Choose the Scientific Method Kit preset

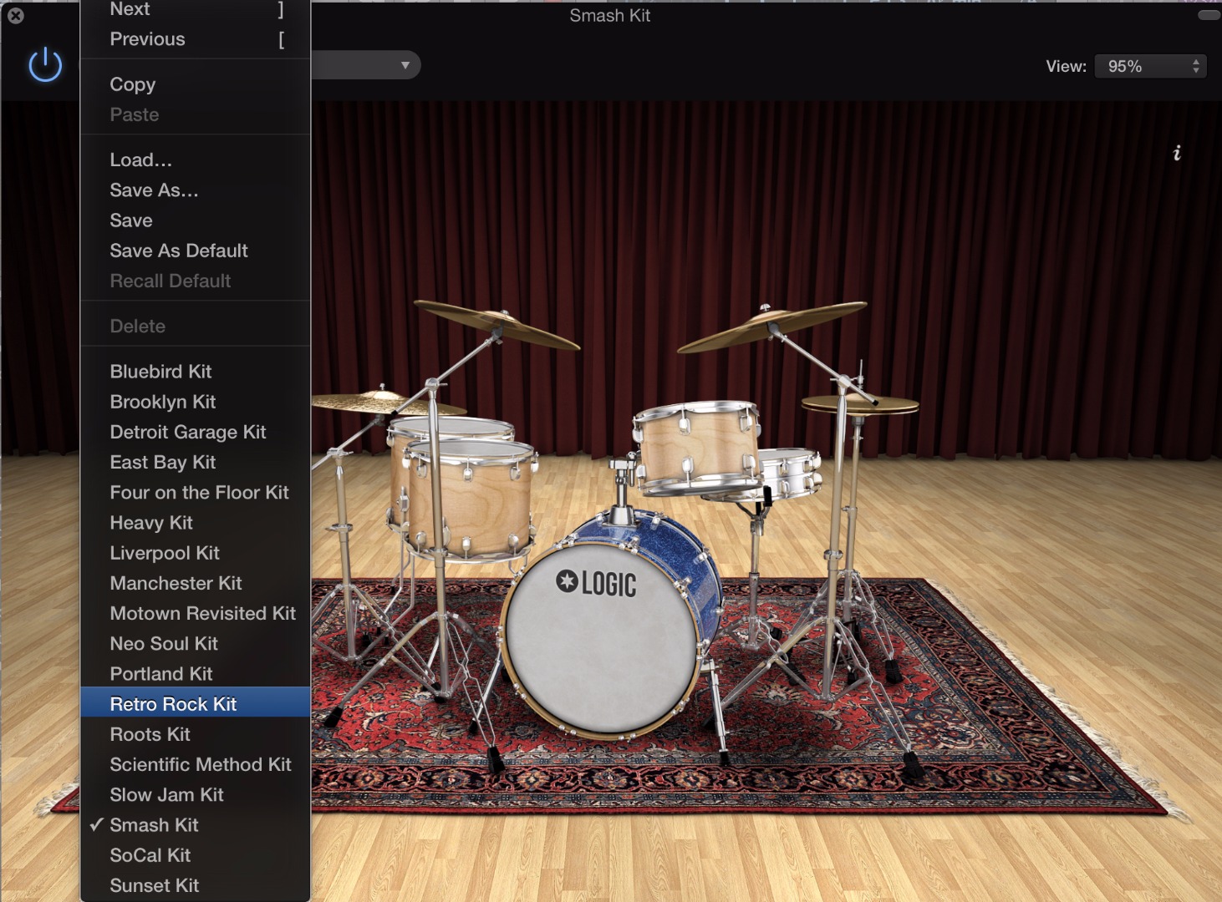(196, 764)
